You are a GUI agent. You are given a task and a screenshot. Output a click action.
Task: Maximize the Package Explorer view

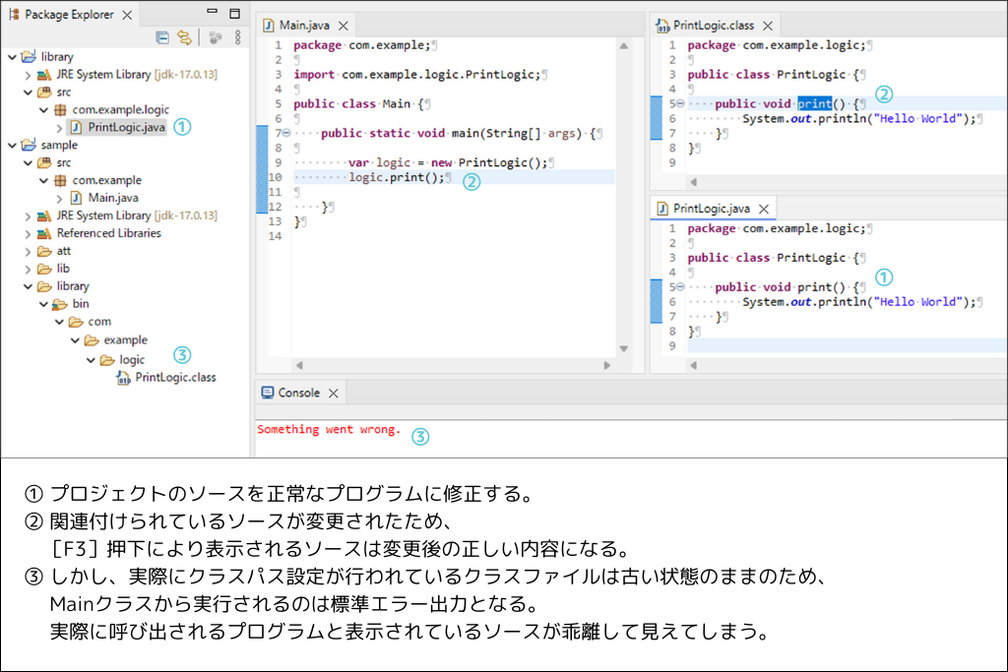click(234, 14)
